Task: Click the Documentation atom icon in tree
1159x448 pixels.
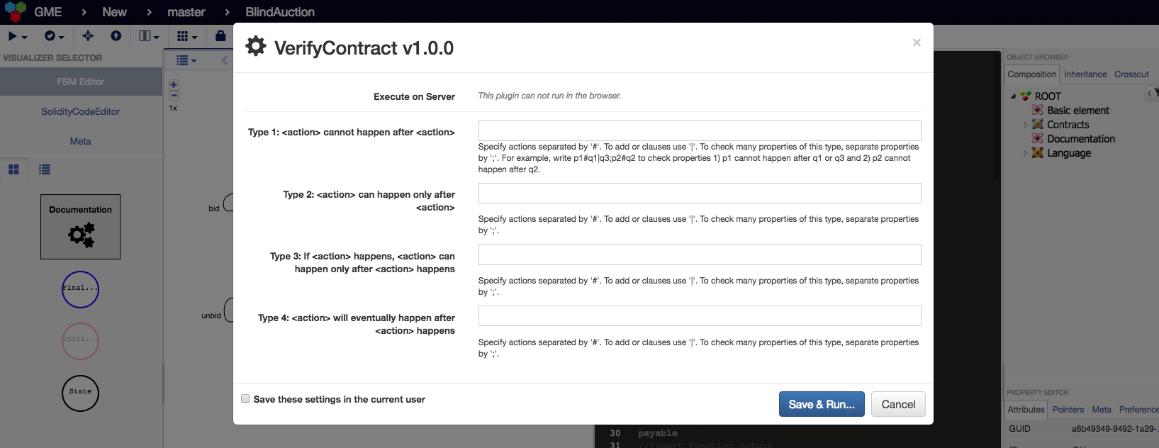Action: click(1038, 138)
